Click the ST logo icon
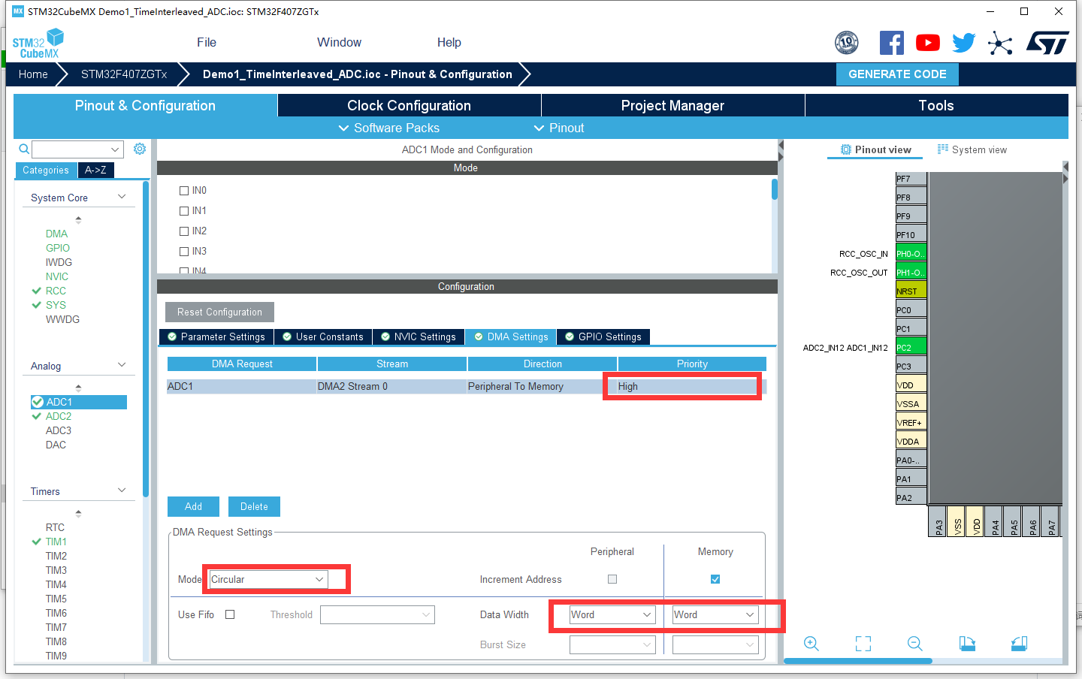This screenshot has width=1082, height=679. [x=1047, y=43]
